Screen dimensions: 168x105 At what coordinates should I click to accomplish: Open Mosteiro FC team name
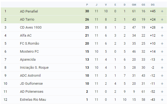pos(29,52)
